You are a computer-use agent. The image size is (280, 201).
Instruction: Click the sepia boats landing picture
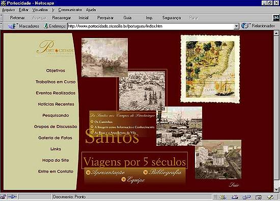tap(104, 57)
